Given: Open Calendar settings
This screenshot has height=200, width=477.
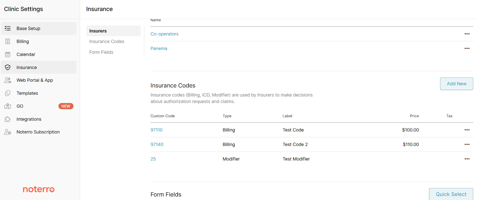Looking at the screenshot, I should point(39,54).
